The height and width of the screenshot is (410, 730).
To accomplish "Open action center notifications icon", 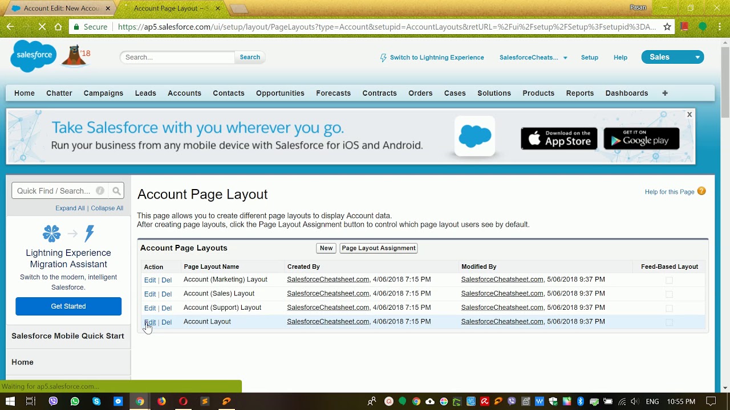I will 711,401.
